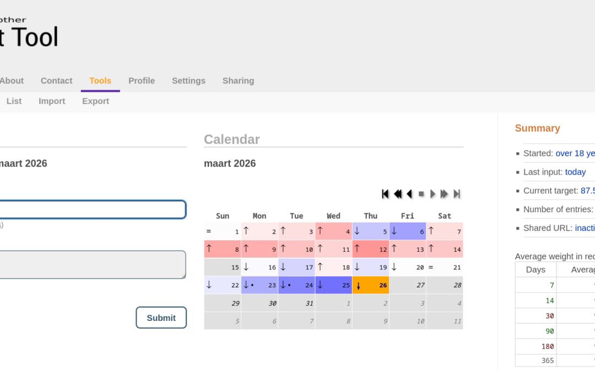Viewport: 595px width, 371px height.
Task: Open the Import submenu item
Action: click(x=52, y=101)
